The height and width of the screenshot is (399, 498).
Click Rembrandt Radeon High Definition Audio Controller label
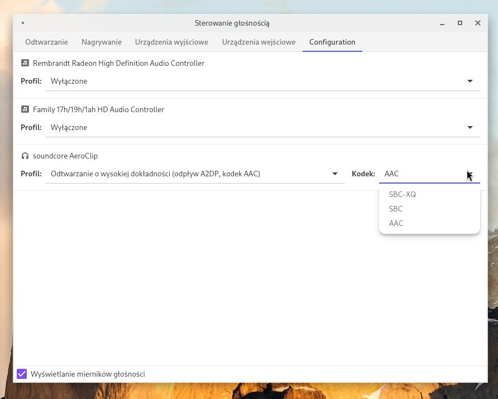[118, 63]
